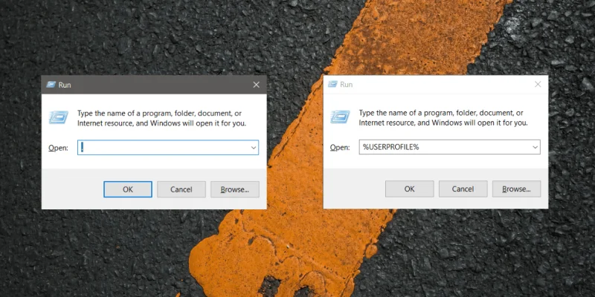595x297 pixels.
Task: Click the Run title bar icon in left dialog
Action: coord(51,85)
